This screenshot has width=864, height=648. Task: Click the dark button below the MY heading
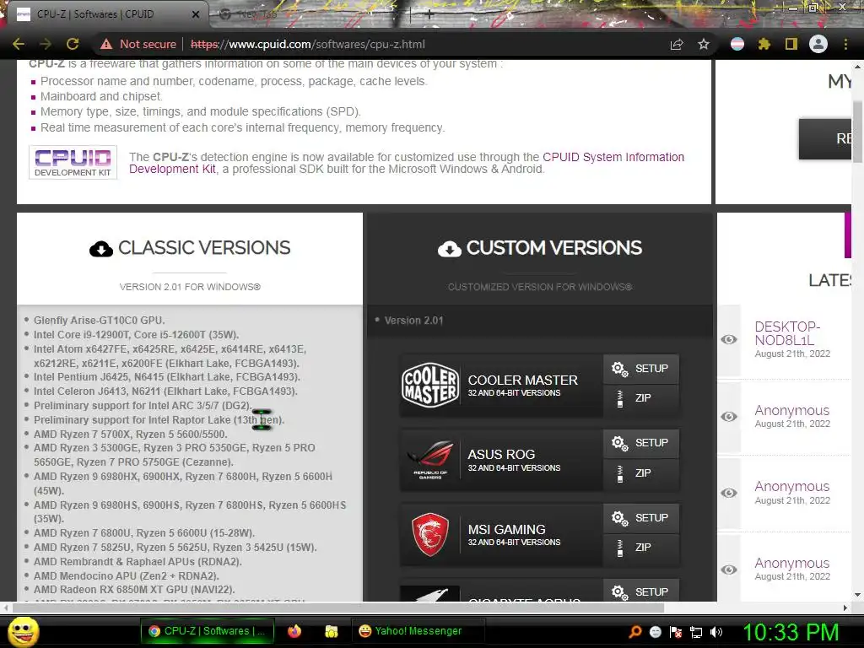(x=825, y=139)
